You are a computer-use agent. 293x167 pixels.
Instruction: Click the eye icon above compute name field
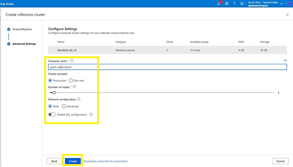tap(285, 60)
